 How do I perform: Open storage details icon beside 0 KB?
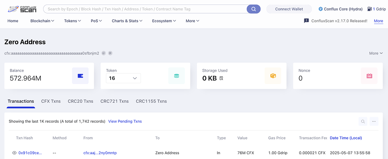tap(221, 78)
